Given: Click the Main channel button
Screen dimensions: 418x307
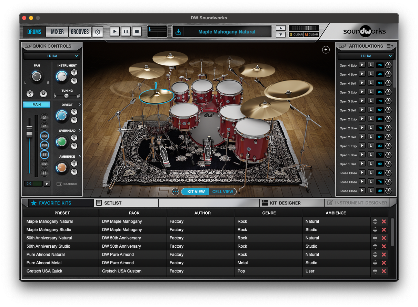Looking at the screenshot, I should point(37,105).
